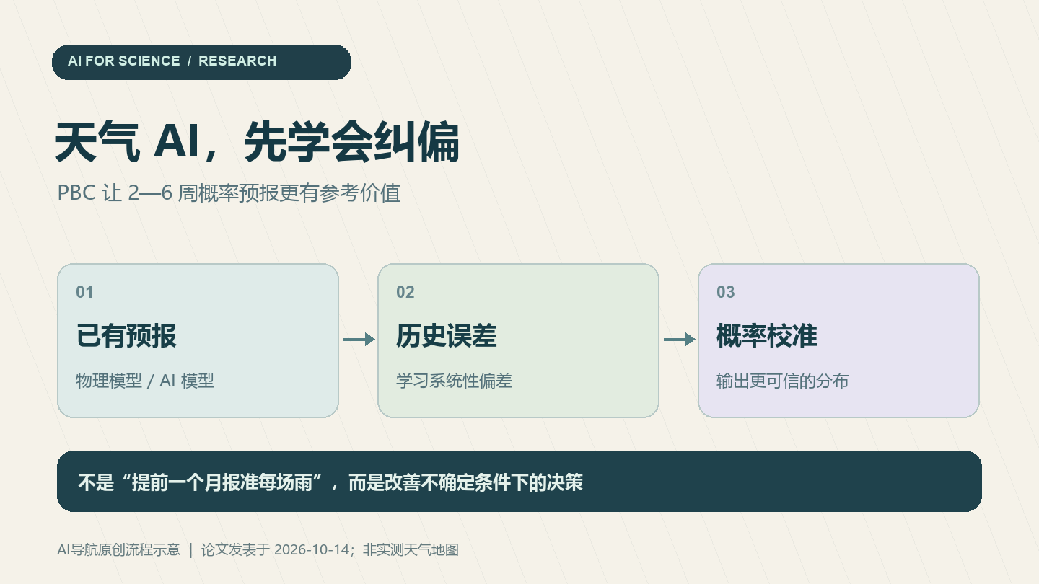Click the subtitle "PBC 让 2—6 周概率预报更有参考价值"
Viewport: 1039px width, 584px height.
(229, 193)
